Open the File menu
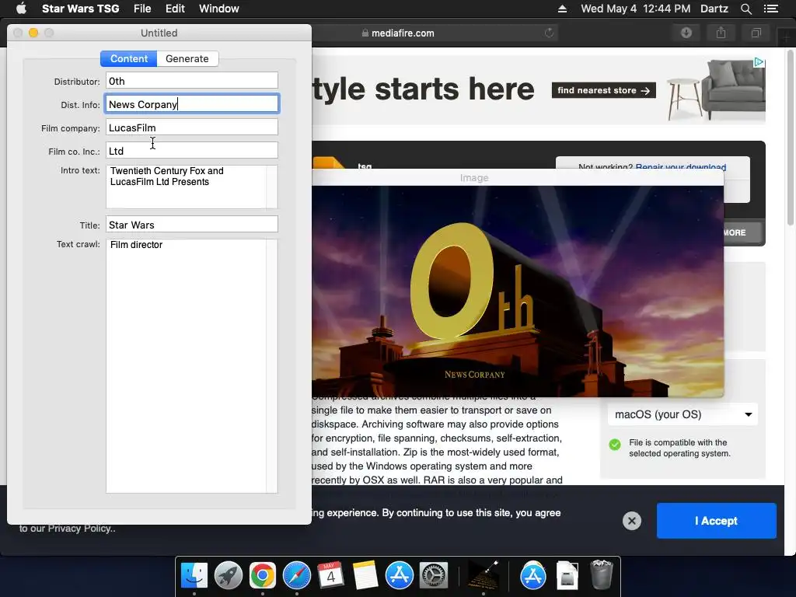 (x=142, y=9)
